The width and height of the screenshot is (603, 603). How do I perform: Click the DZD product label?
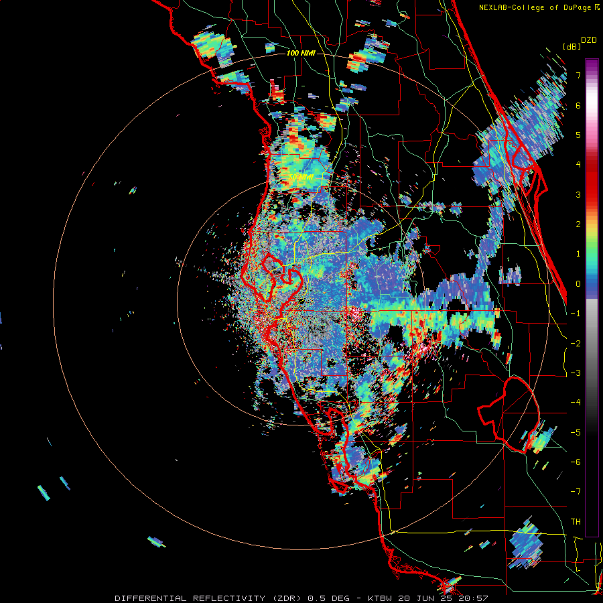588,40
